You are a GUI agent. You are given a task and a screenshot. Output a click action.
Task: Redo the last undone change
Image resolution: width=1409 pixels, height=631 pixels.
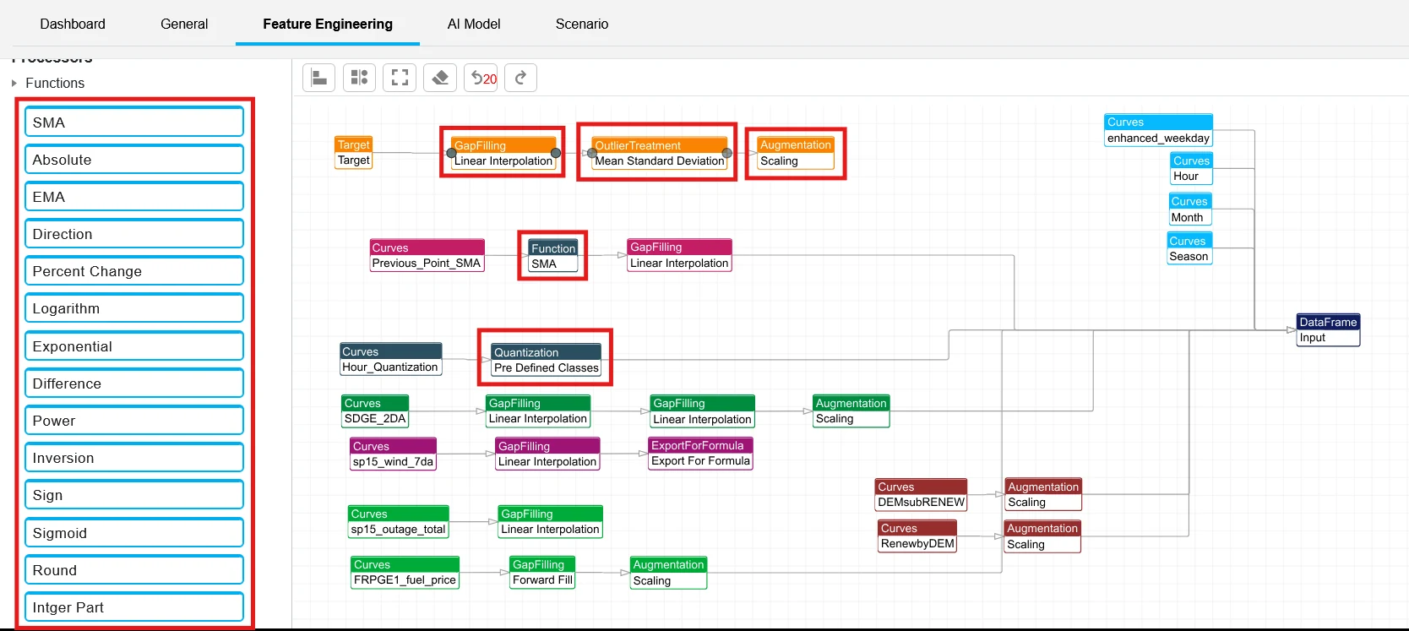click(x=521, y=78)
